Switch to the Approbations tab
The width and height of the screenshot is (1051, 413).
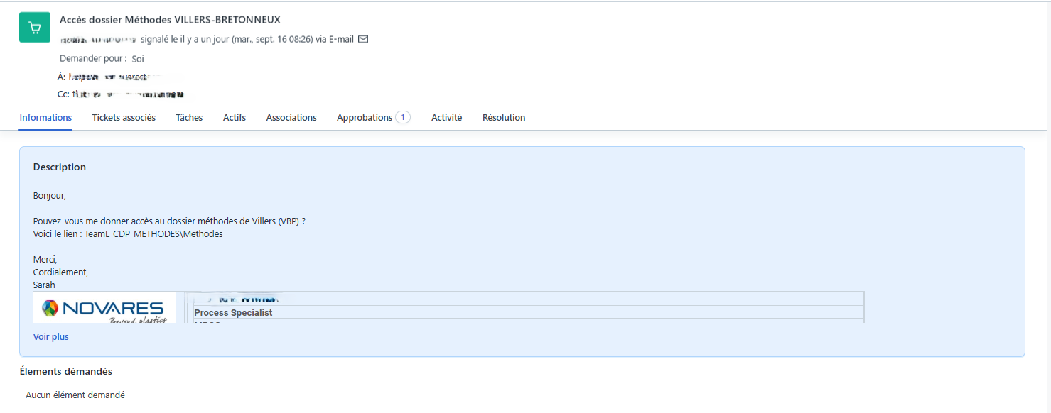click(x=365, y=117)
